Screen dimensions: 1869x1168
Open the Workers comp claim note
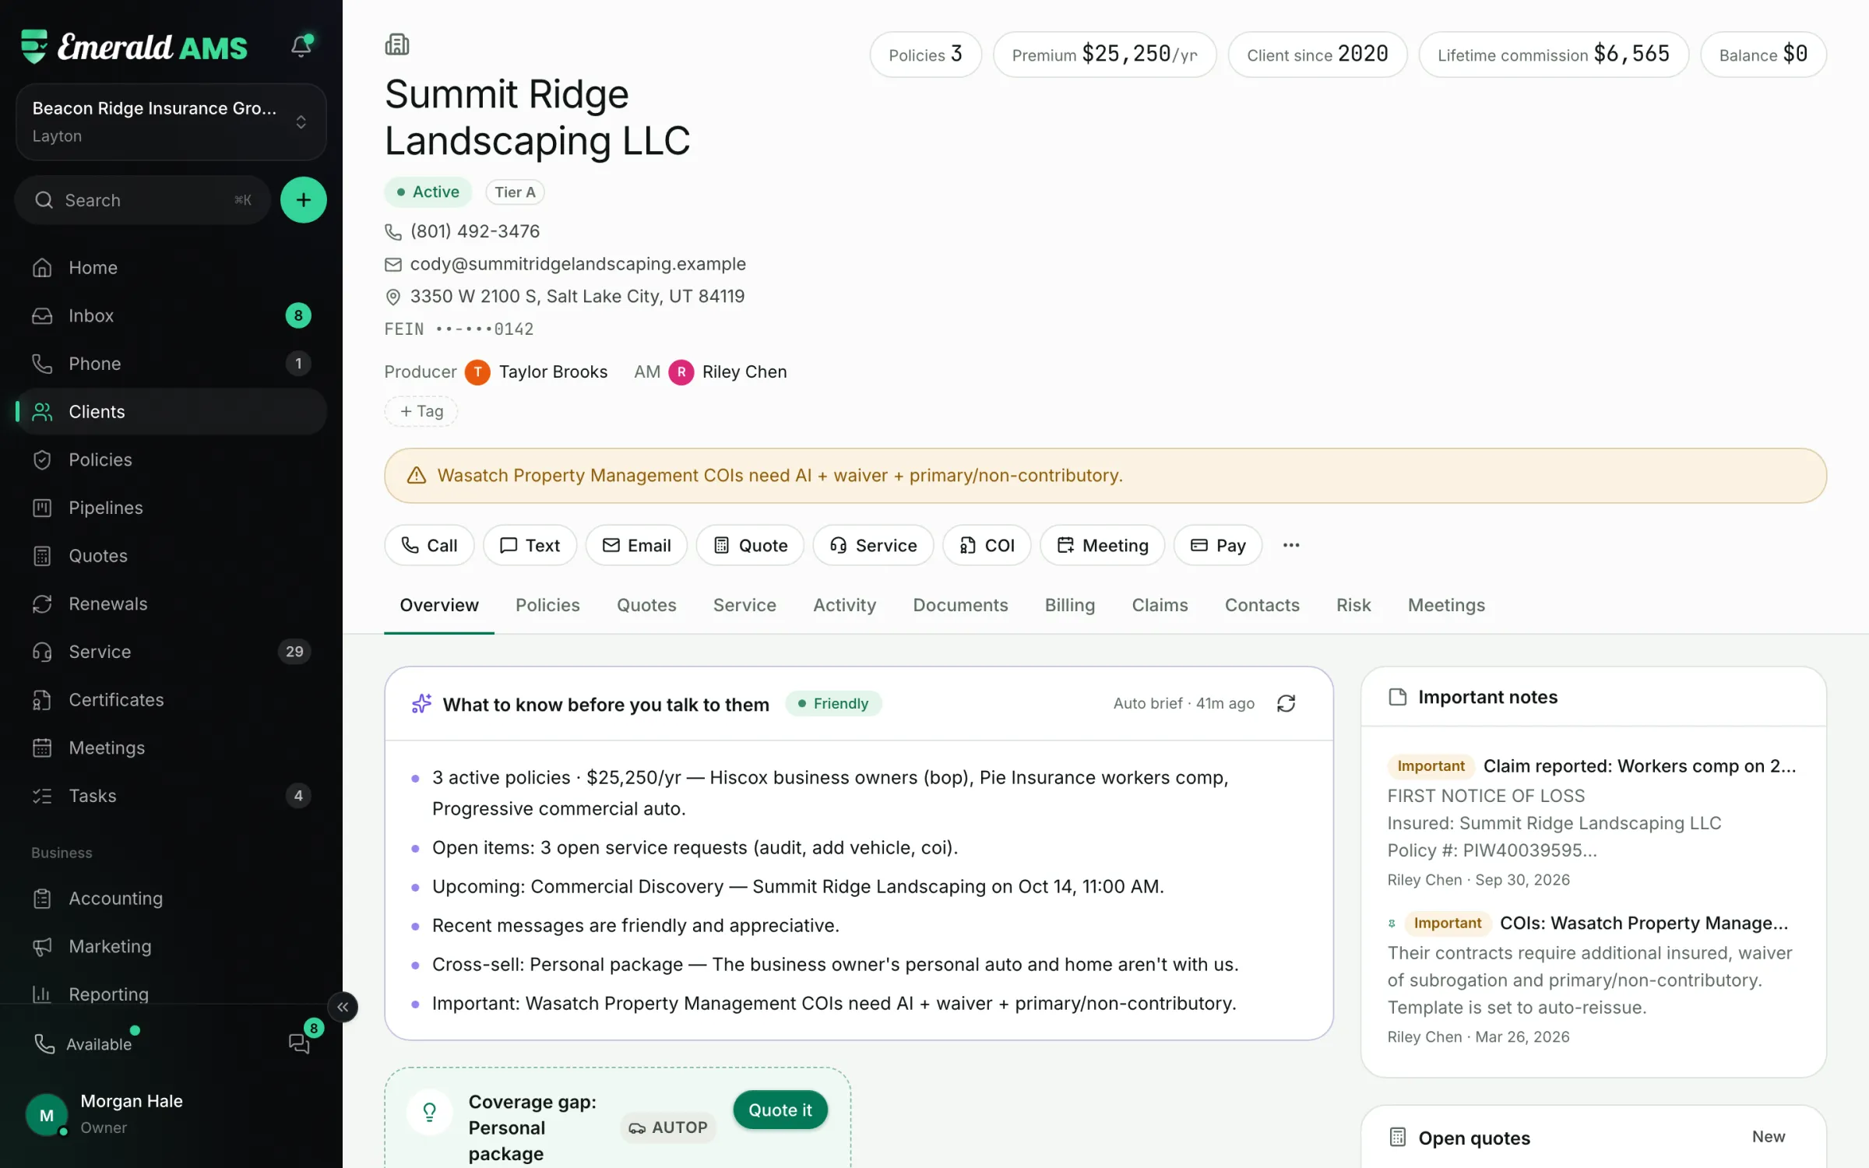tap(1593, 821)
